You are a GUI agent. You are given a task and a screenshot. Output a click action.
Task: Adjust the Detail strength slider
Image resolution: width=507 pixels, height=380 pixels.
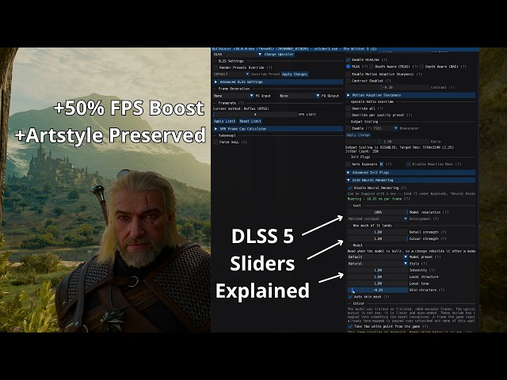pos(378,232)
